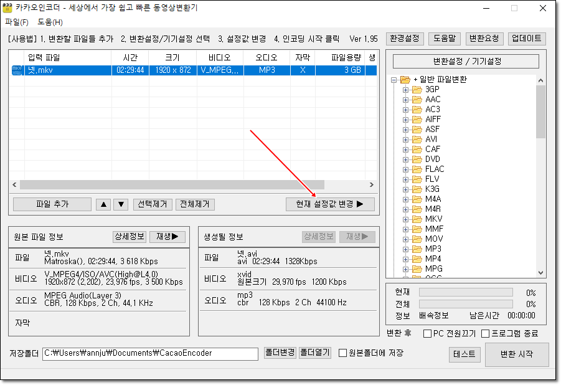Click the FLV folder icon
This screenshot has height=385, width=561.
(x=417, y=179)
